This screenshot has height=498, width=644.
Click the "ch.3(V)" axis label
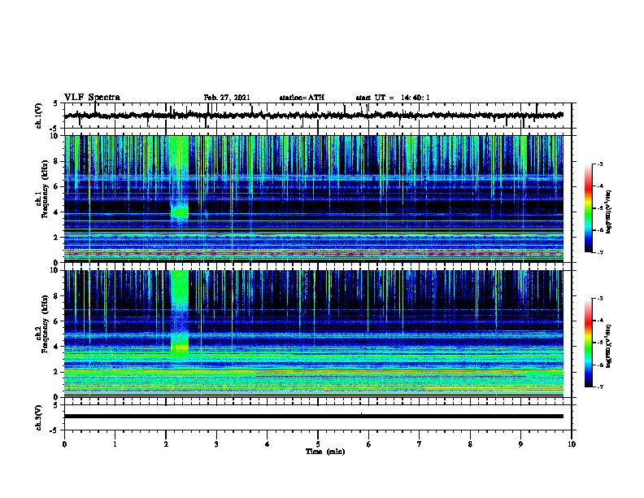point(39,417)
